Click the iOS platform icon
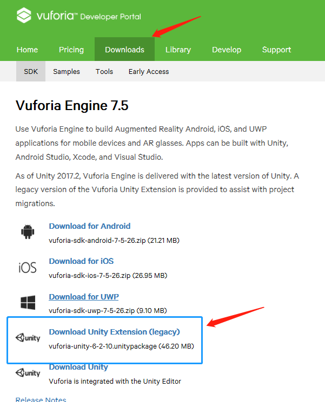325x402 pixels. pos(28,267)
